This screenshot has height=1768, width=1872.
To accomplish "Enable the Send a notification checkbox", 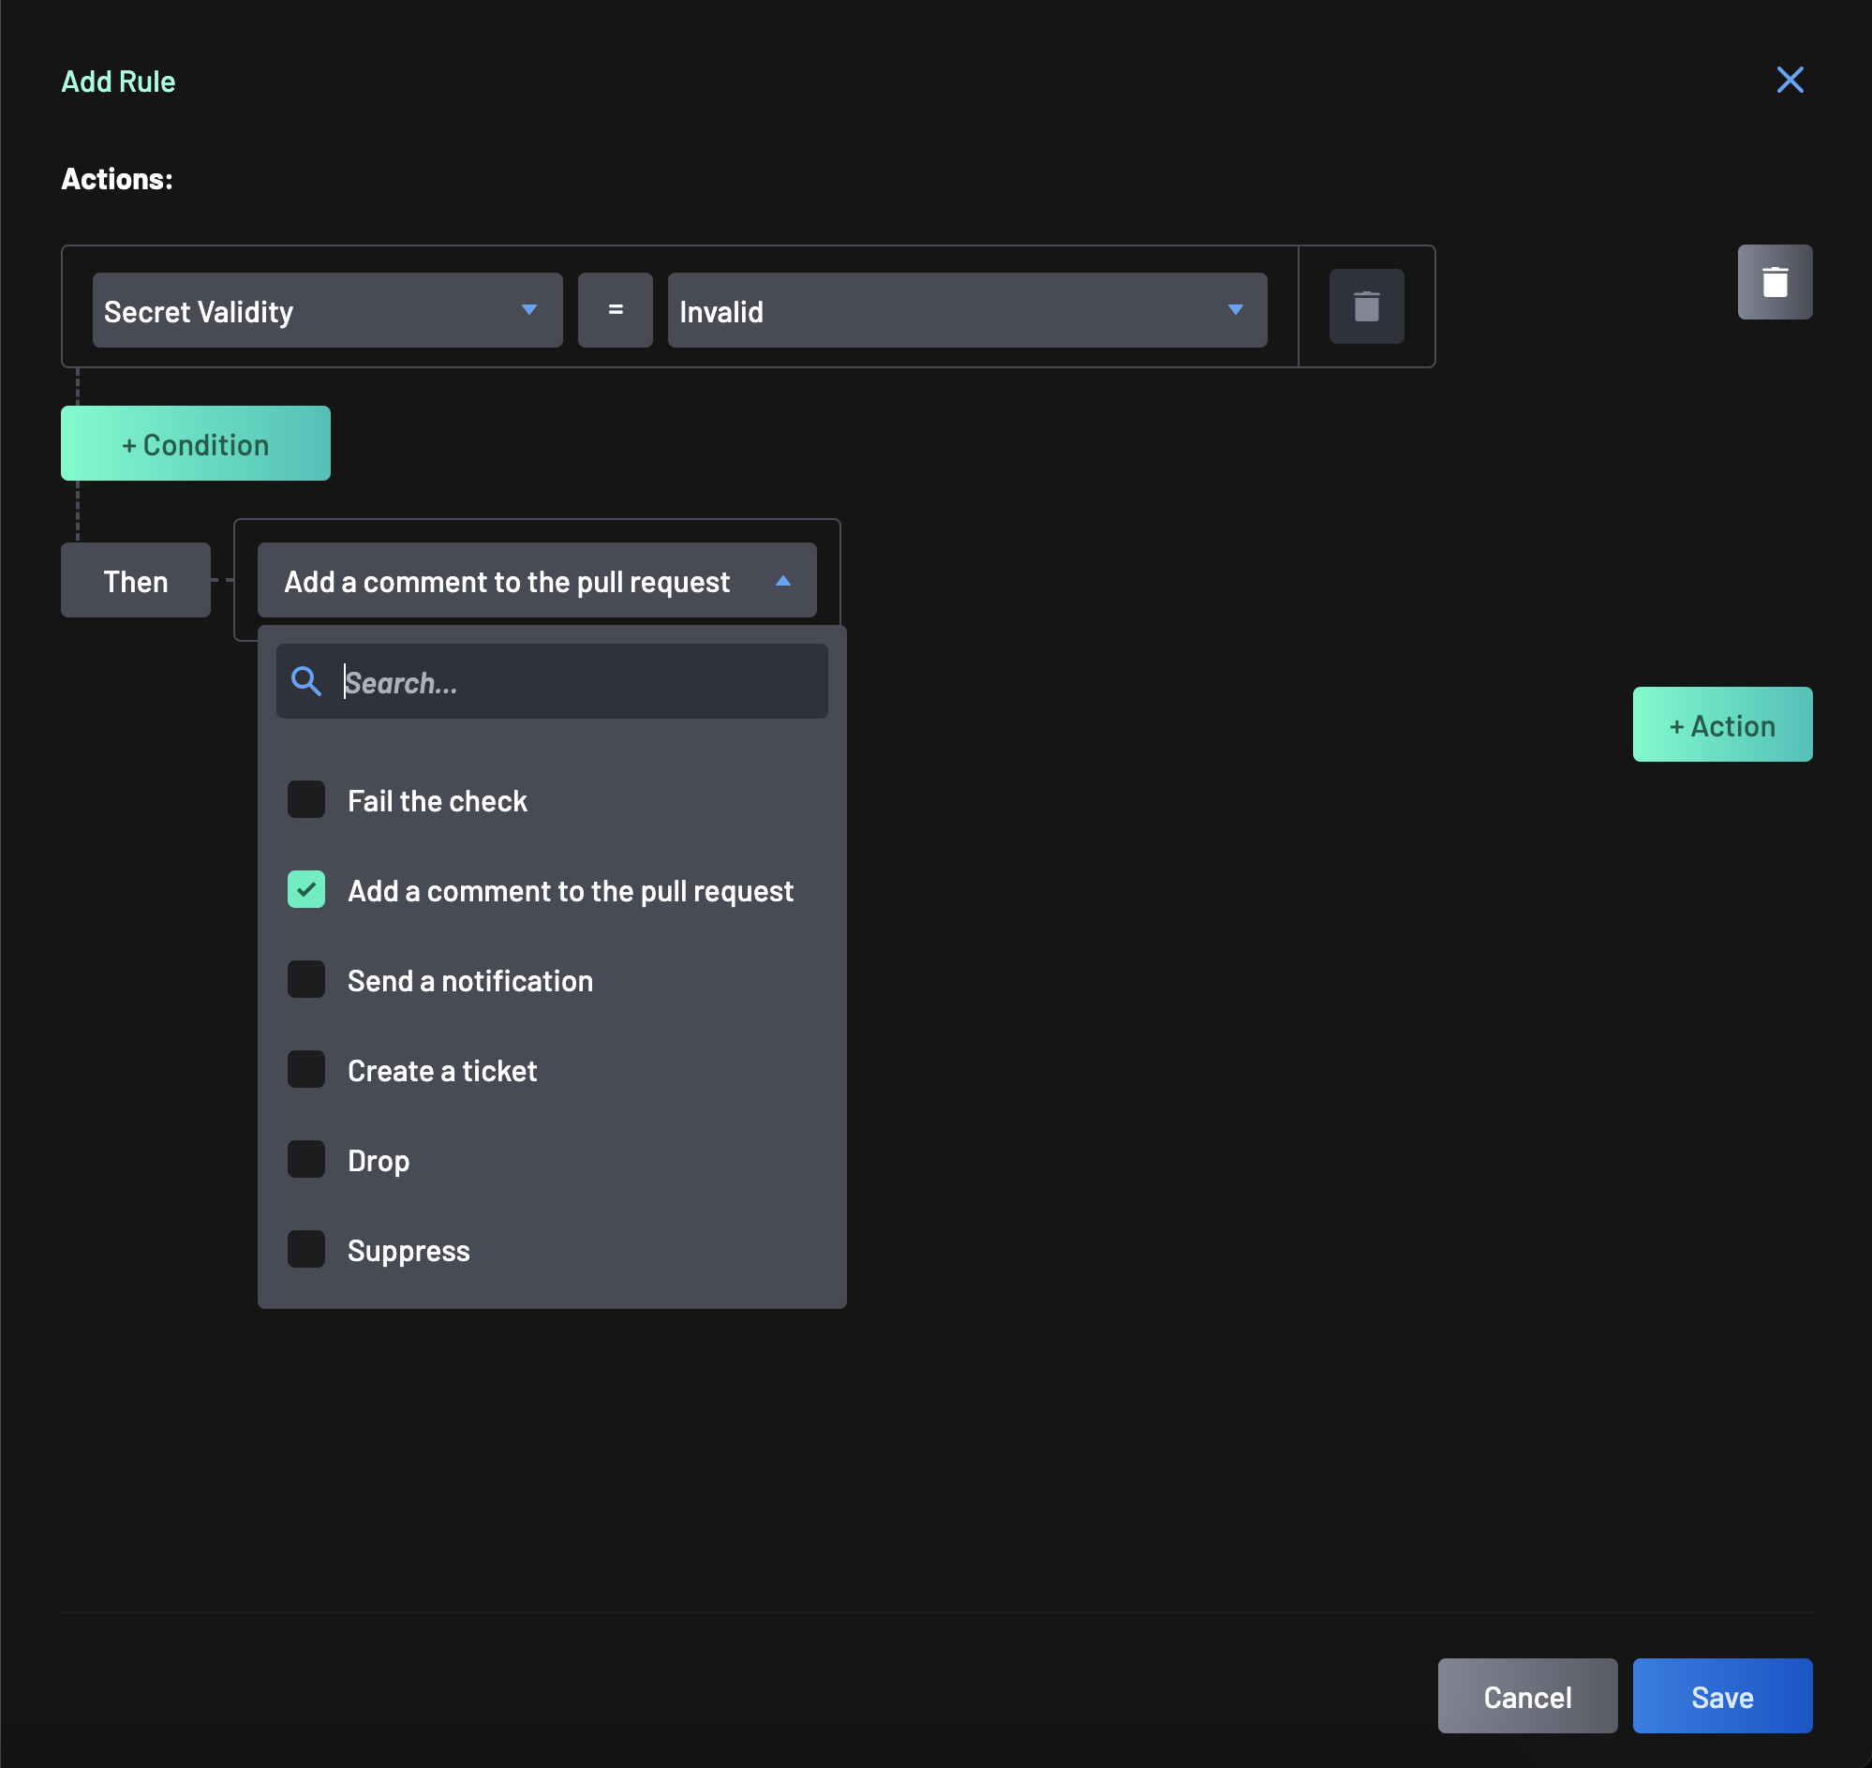I will click(x=306, y=980).
